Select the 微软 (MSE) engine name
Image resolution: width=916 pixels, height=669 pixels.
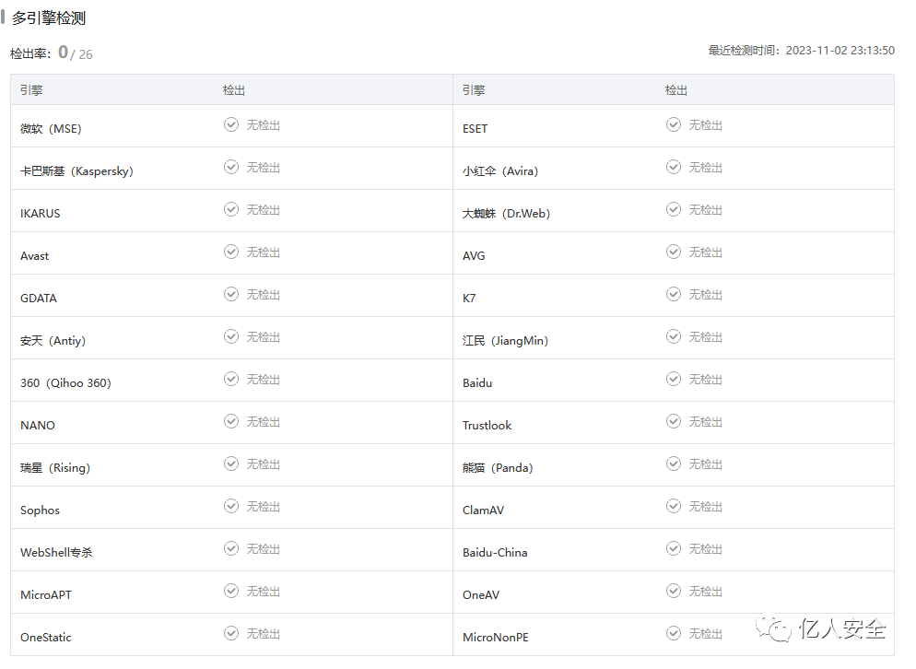point(51,128)
